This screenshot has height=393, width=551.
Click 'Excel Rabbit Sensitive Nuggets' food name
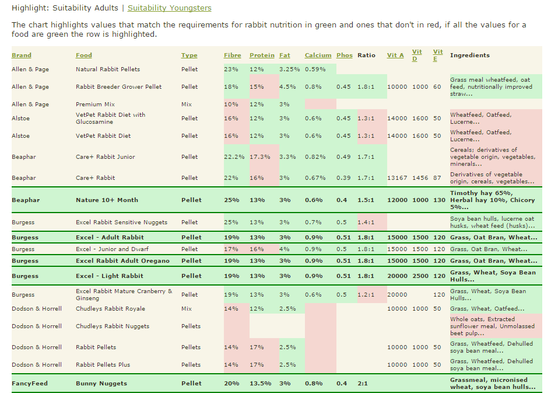(122, 222)
